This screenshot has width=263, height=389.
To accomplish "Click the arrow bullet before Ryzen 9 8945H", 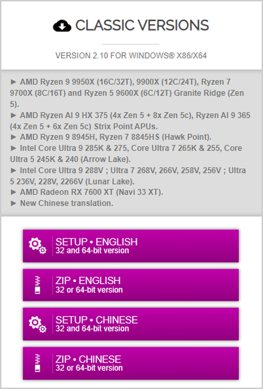I will 13,137.
